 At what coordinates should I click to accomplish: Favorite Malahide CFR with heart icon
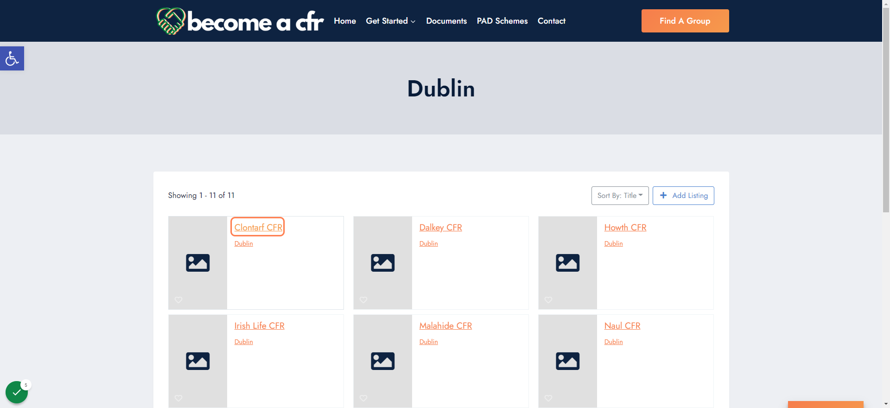point(363,398)
